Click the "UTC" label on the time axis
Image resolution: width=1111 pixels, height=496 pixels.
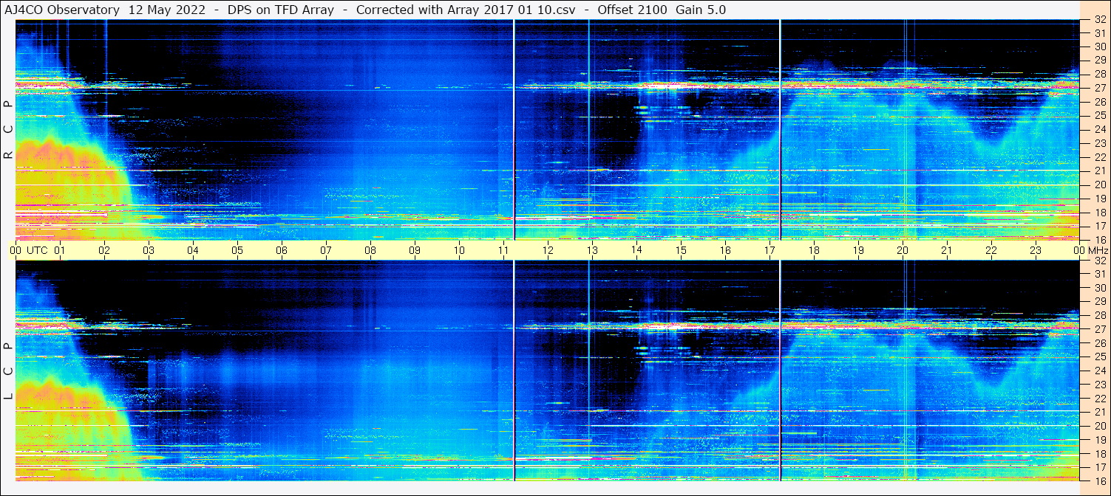coord(38,250)
